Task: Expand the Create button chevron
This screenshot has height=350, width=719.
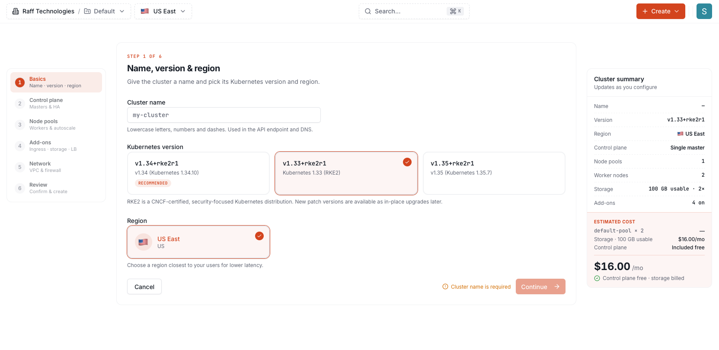Action: tap(677, 11)
